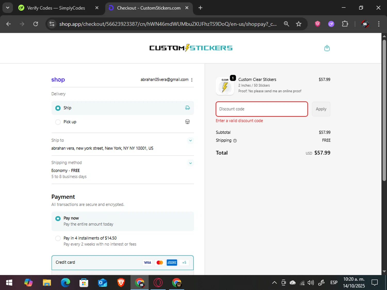
Task: Click the ESP language indicator
Action: pos(334,283)
